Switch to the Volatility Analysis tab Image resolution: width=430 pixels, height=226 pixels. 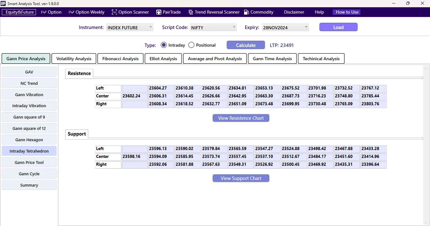73,58
